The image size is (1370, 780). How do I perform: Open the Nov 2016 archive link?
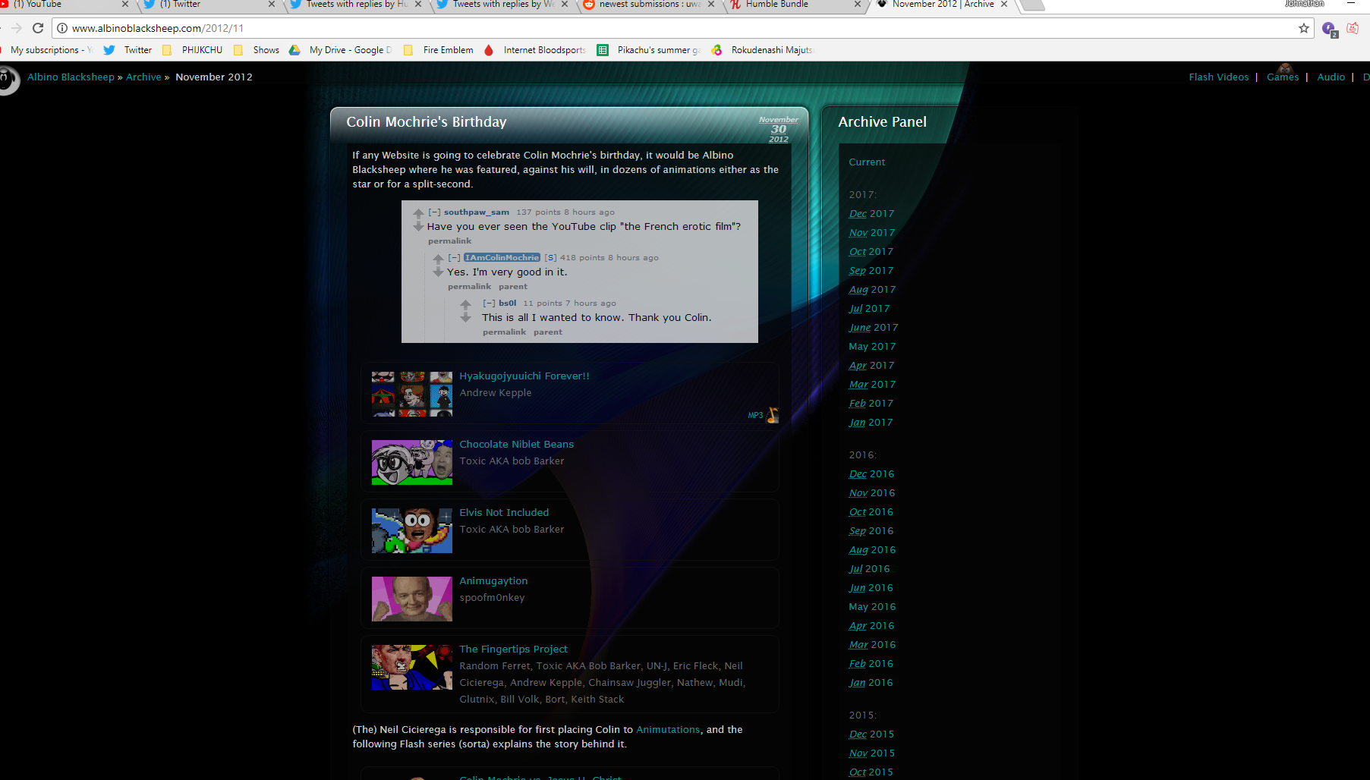click(x=872, y=493)
